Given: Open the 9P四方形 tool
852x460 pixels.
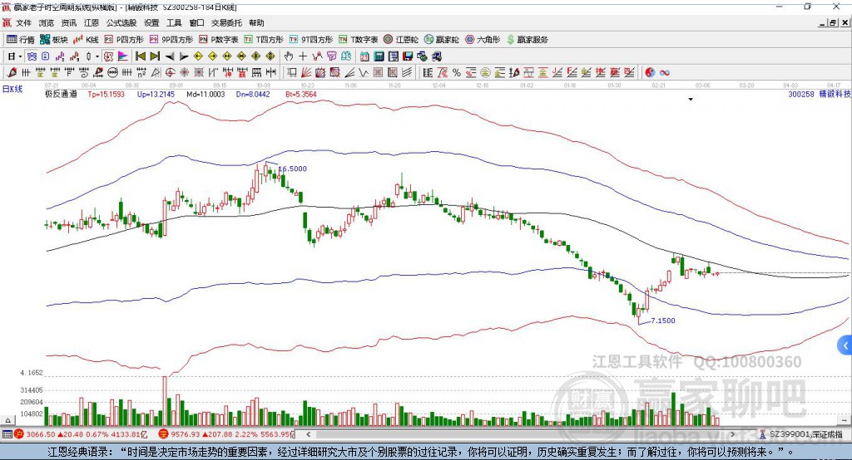Looking at the screenshot, I should coord(171,40).
